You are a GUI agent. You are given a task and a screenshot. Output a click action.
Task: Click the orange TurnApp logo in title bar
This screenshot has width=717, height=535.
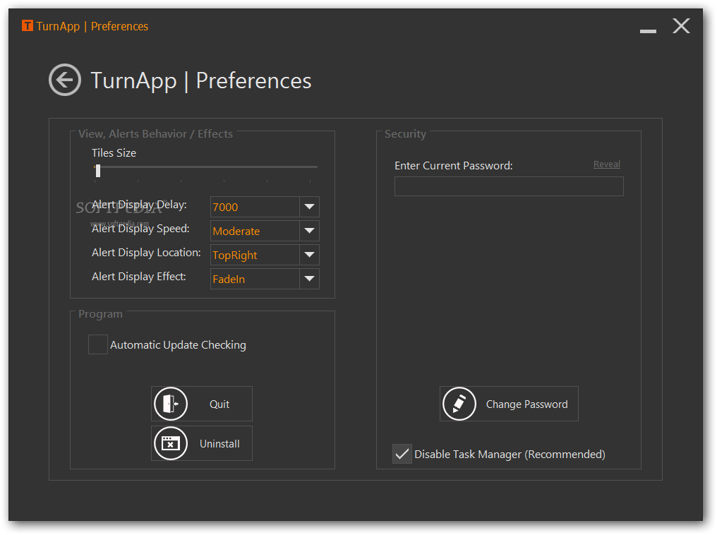[28, 26]
